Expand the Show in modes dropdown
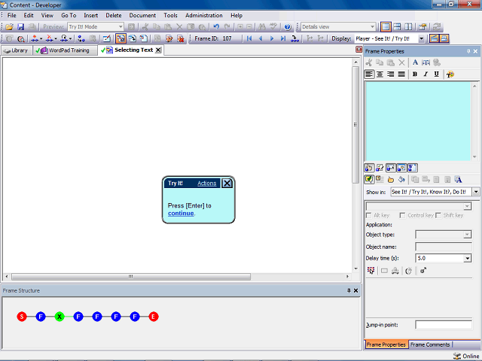 476,192
